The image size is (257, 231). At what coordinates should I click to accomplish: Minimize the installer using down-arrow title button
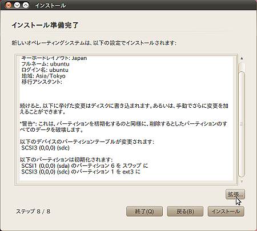[x=17, y=5]
